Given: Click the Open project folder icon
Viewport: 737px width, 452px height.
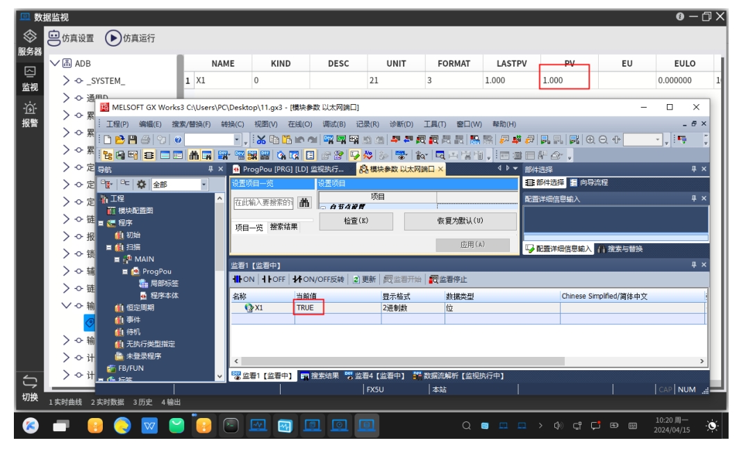Looking at the screenshot, I should click(x=119, y=140).
